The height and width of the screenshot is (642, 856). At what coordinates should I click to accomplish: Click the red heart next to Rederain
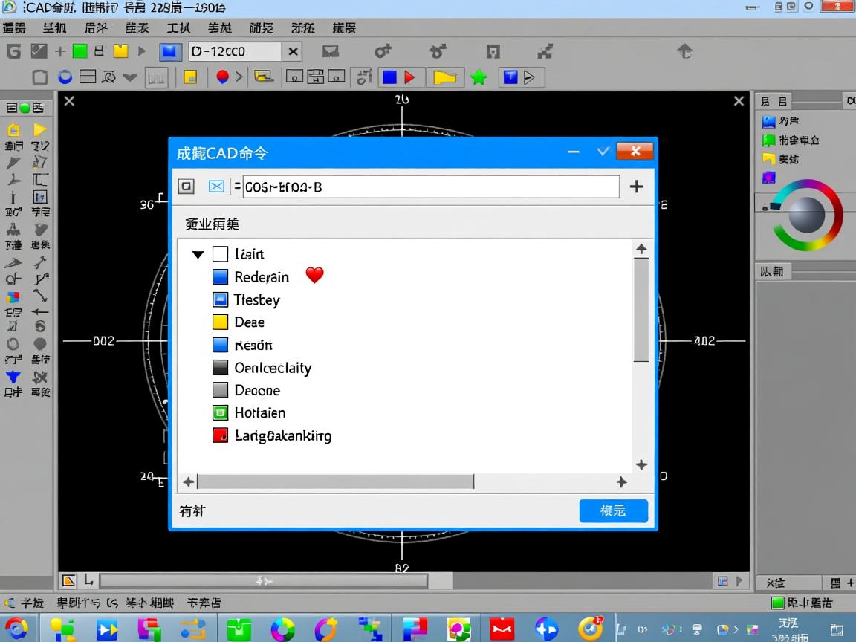point(315,276)
